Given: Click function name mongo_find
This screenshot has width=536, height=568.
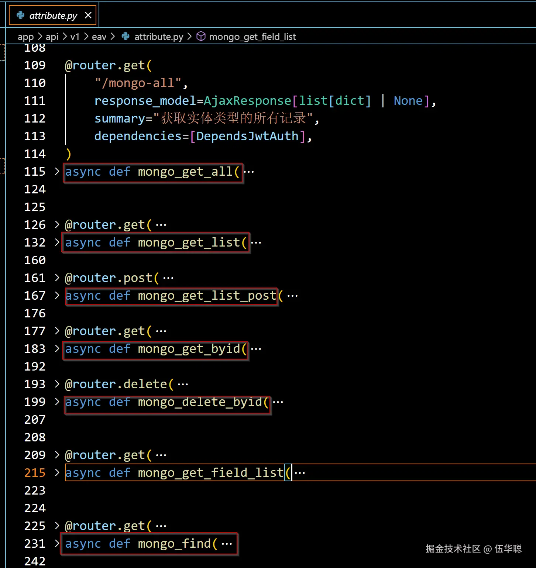Looking at the screenshot, I should [x=174, y=544].
